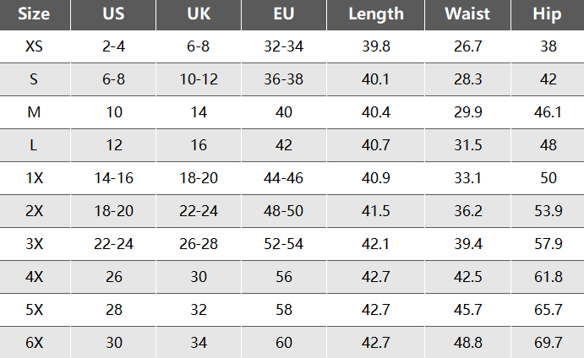Screen dimensions: 584x358
Task: Click the 52-54 EU size cell
Action: 284,244
